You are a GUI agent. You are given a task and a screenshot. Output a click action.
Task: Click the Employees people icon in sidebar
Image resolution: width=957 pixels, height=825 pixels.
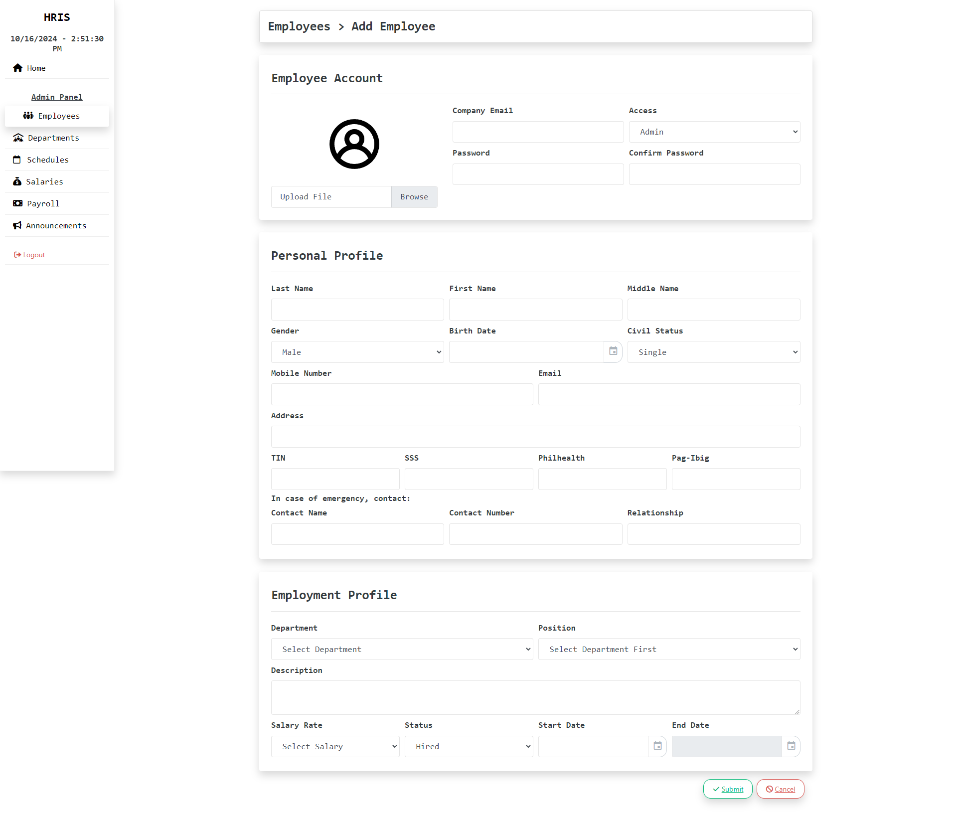click(x=28, y=116)
